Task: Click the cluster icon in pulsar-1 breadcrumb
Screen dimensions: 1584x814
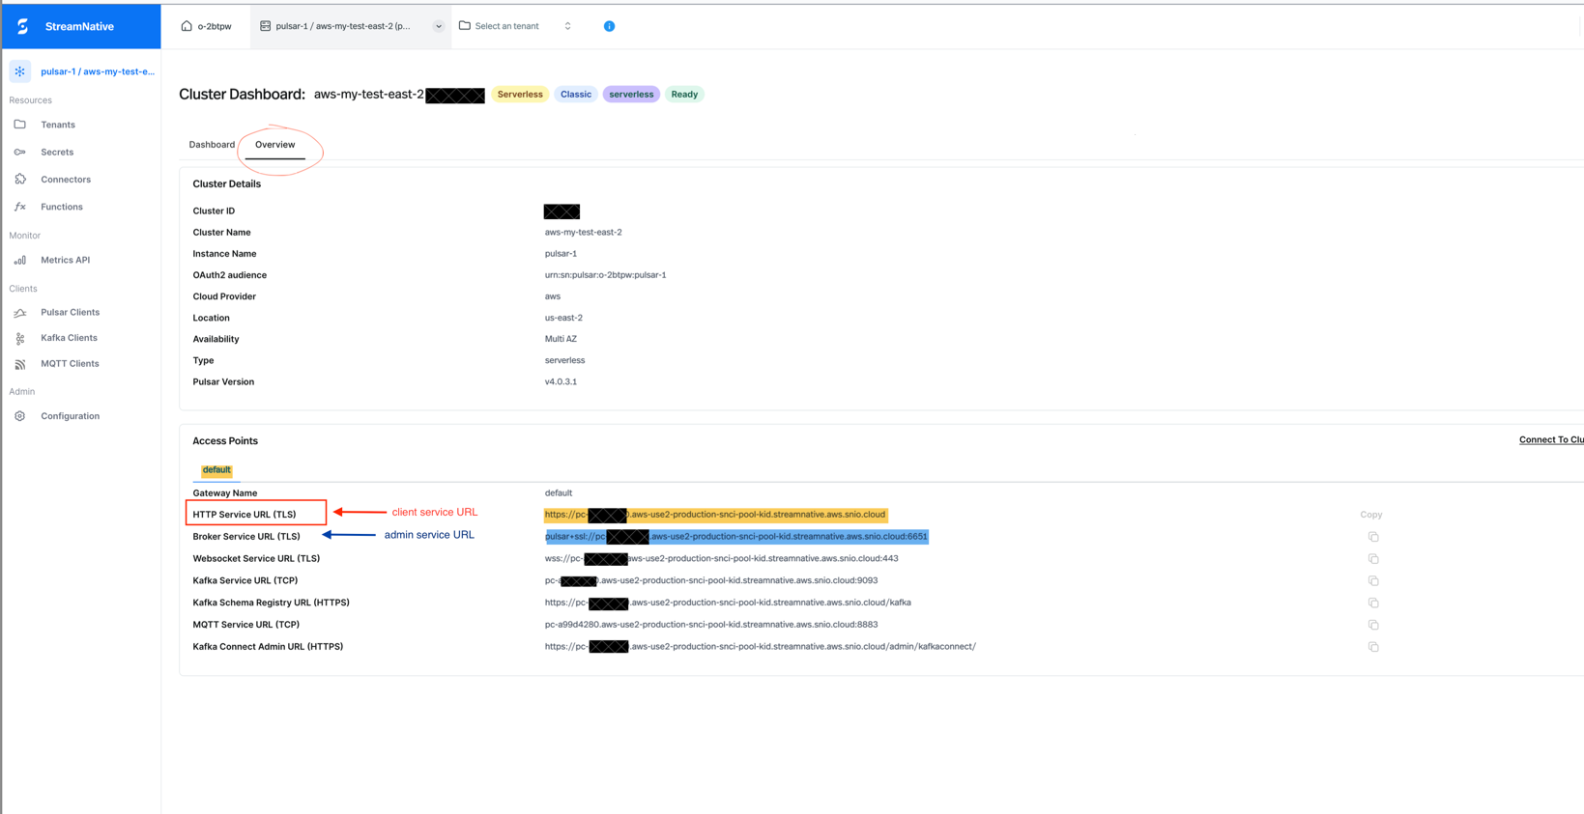Action: click(x=265, y=26)
